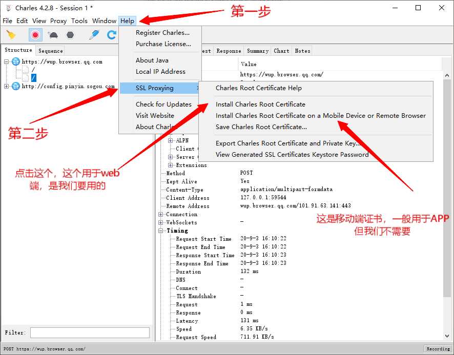Select the first "/" request under wup.browser.qq.com

click(x=33, y=70)
